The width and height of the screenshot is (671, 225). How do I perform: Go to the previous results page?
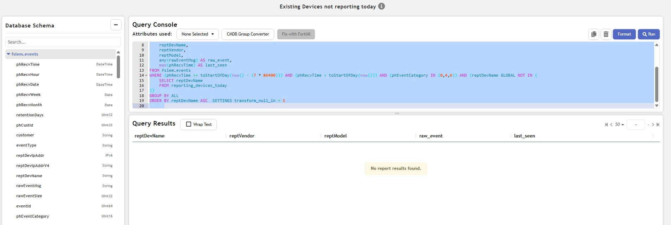click(x=611, y=124)
